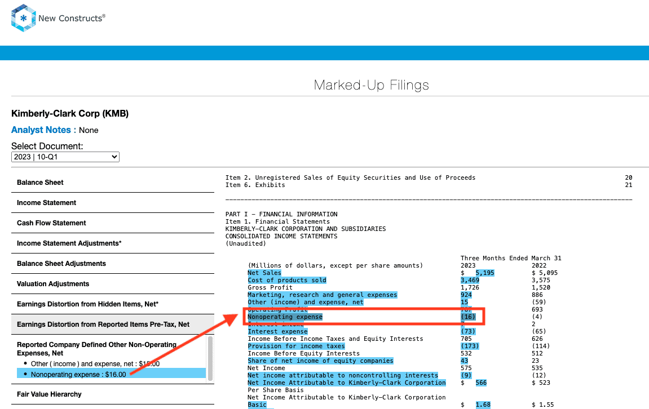The image size is (649, 409).
Task: Click the highlighted (9) noncontrolling interests value
Action: click(466, 376)
